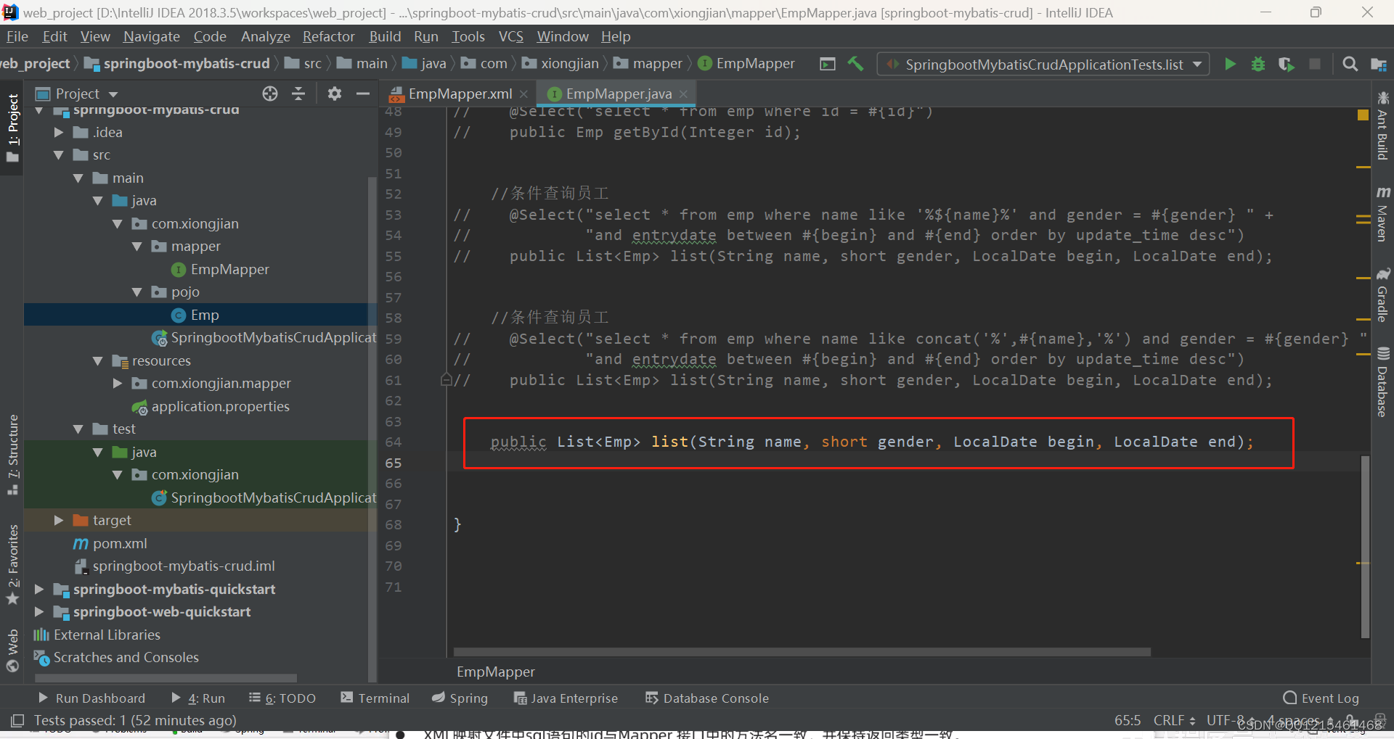Collapse all in Project panel
This screenshot has height=739, width=1394.
pos(298,94)
